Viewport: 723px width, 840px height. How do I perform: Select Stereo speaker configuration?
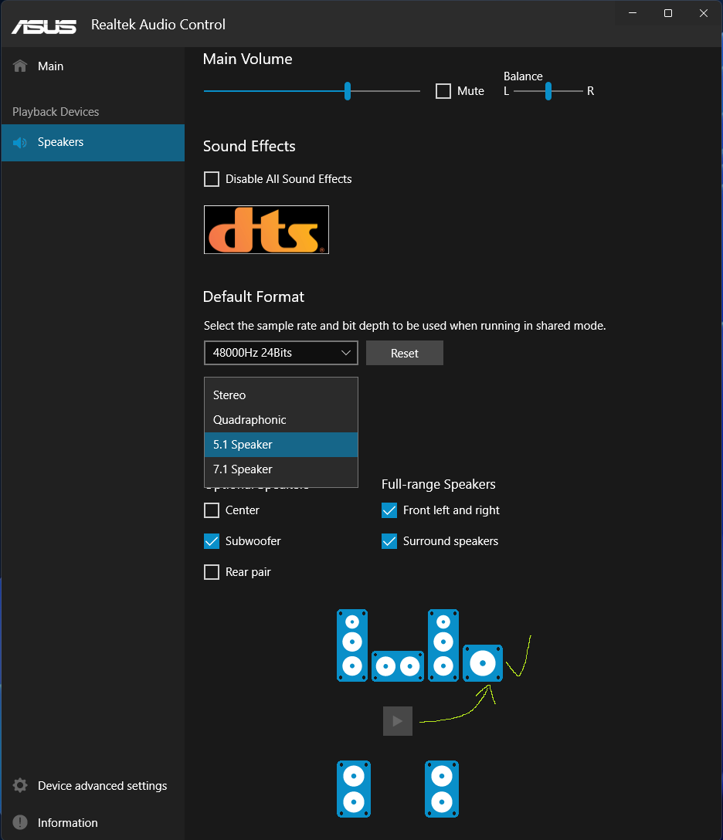coord(281,395)
